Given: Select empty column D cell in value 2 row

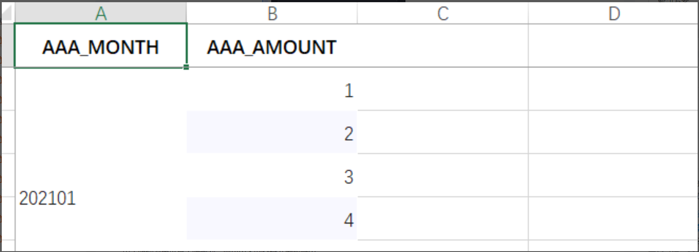Looking at the screenshot, I should pyautogui.click(x=614, y=132).
